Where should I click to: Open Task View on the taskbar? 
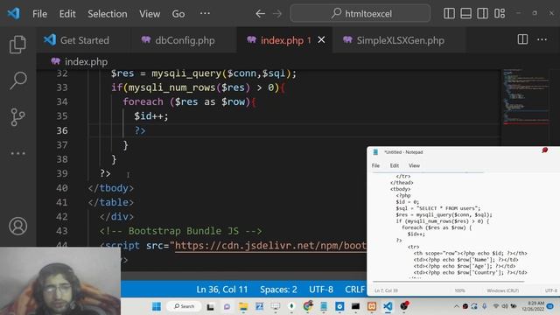point(210,306)
